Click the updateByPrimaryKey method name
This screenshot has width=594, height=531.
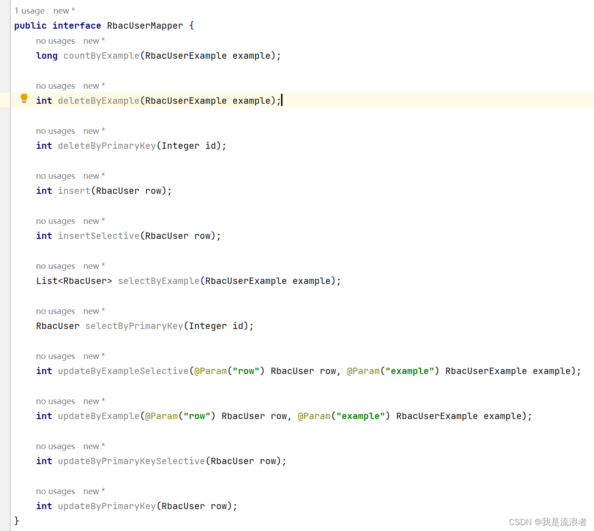coord(107,506)
